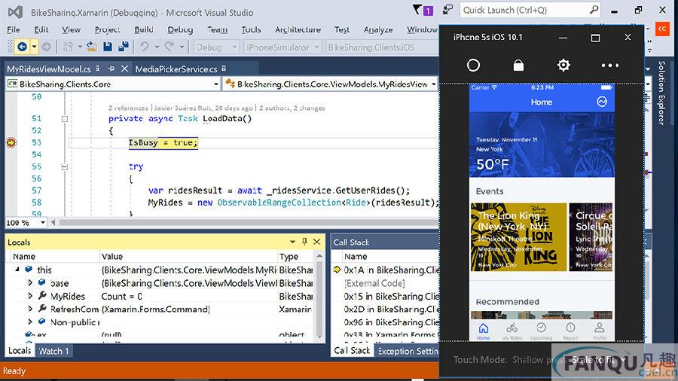Screen dimensions: 678x381
Task: Click the '2 references' CodeLens link
Action: point(128,108)
